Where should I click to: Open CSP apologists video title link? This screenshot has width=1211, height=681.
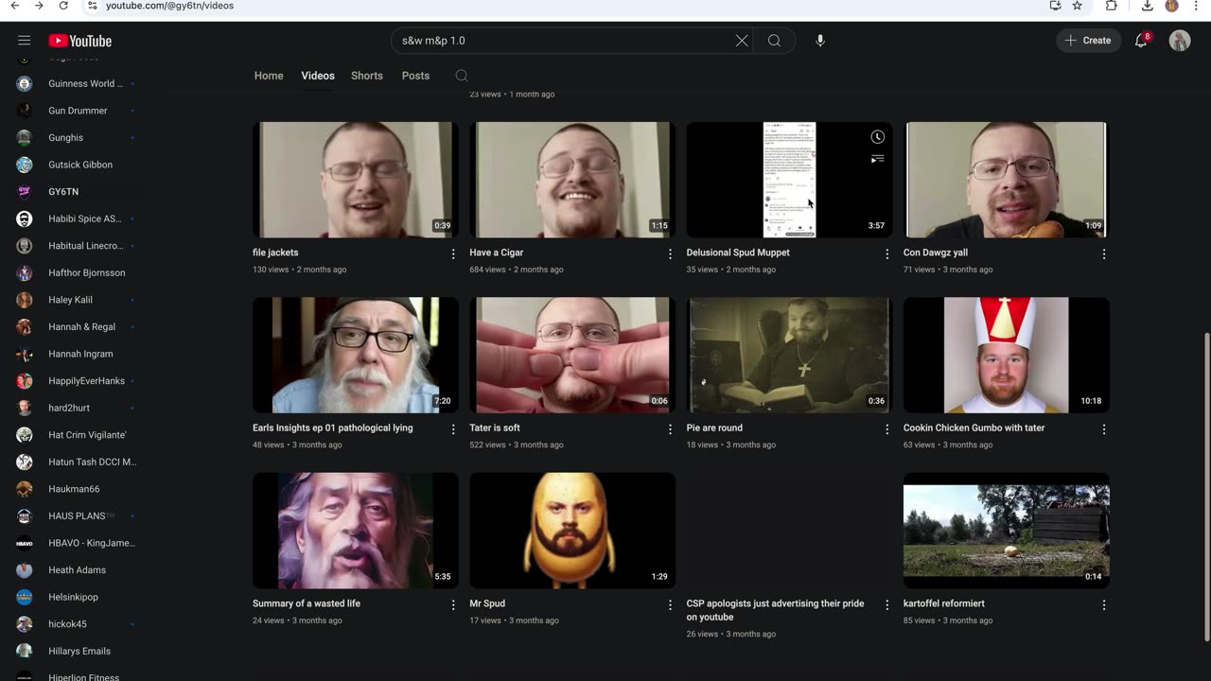(776, 610)
